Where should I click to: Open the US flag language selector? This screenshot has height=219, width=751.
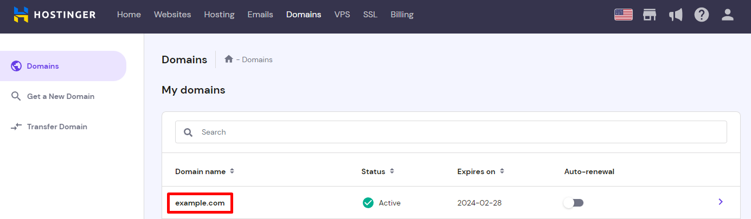(x=624, y=15)
